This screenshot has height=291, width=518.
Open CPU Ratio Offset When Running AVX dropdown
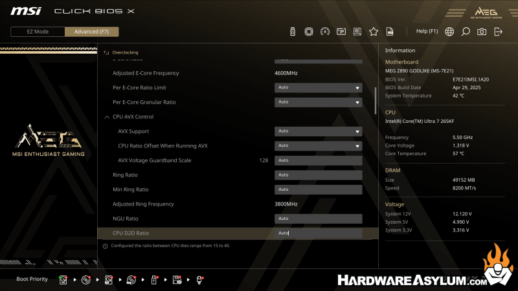pos(318,145)
